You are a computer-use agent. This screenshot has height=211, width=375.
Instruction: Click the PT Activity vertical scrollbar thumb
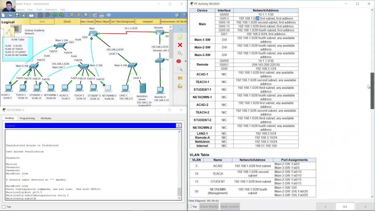coord(372,91)
